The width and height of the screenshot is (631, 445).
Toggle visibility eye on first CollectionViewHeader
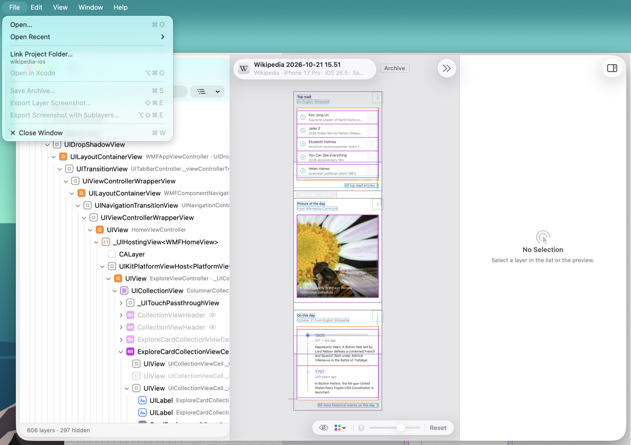(213, 315)
